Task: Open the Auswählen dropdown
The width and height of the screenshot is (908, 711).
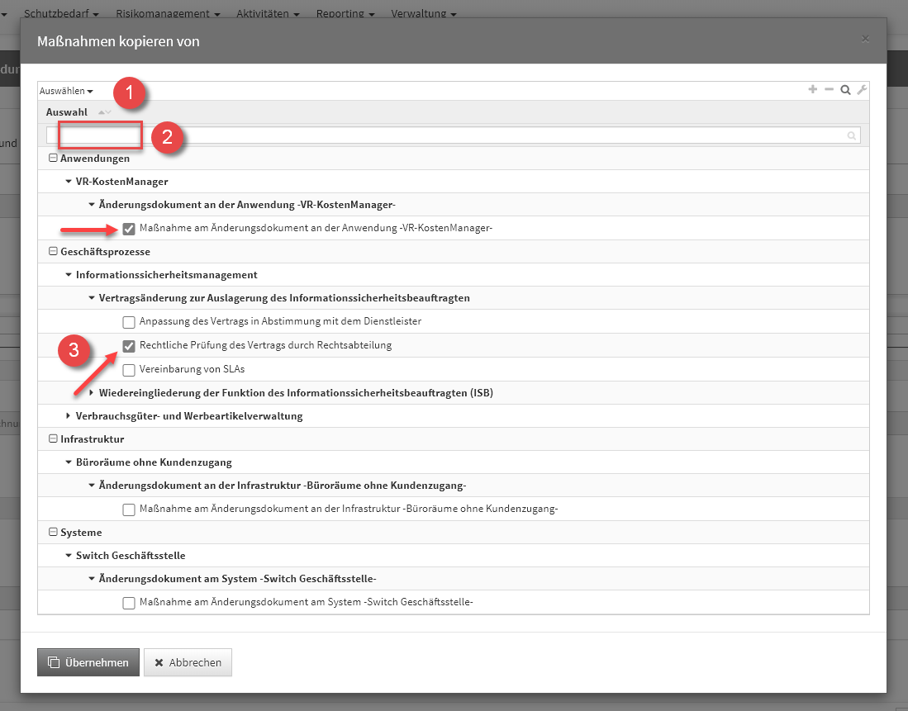Action: pyautogui.click(x=66, y=91)
